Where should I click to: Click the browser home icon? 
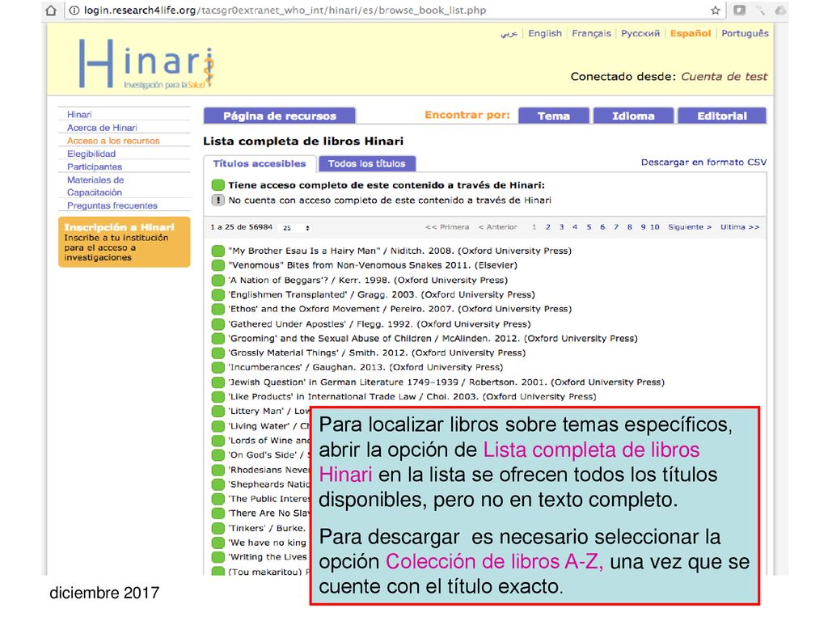[x=51, y=10]
